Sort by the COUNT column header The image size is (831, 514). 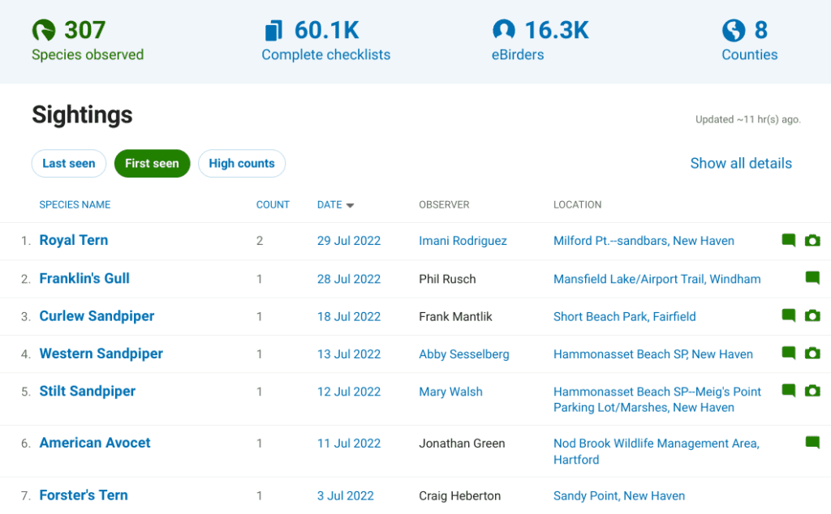(273, 205)
